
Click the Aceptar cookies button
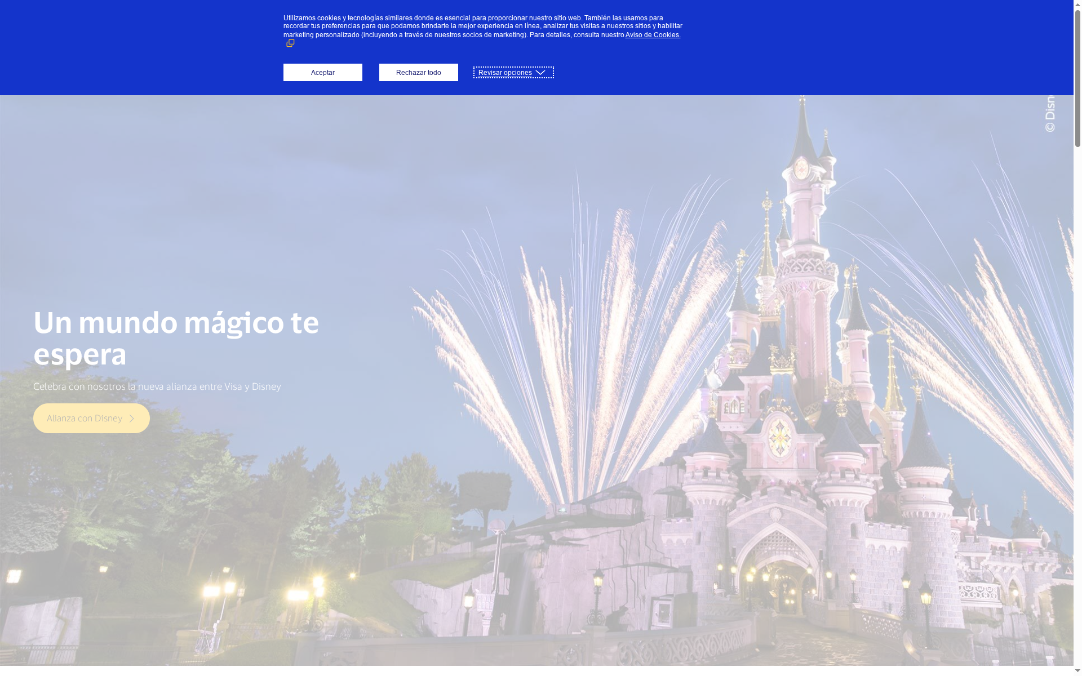[322, 72]
